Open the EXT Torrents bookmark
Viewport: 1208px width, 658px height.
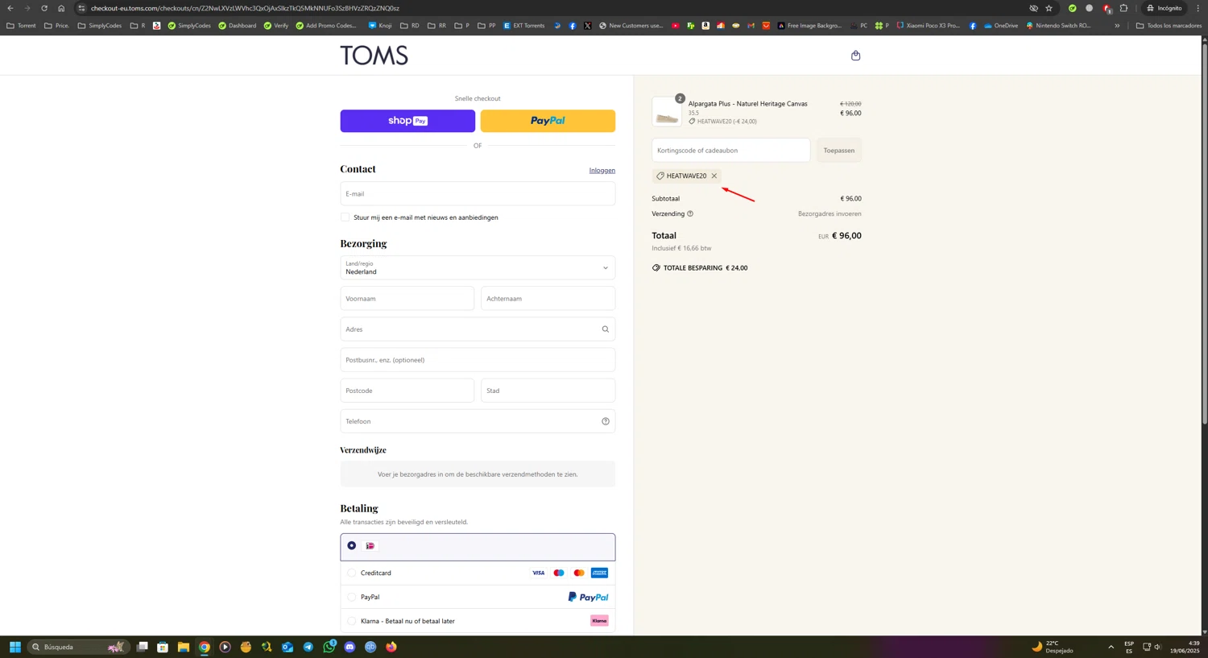pyautogui.click(x=524, y=26)
